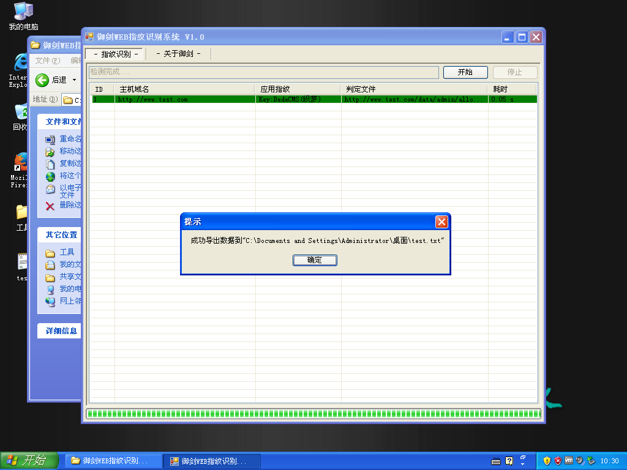Close the 提示 dialog with red X
The height and width of the screenshot is (470, 627).
(441, 222)
